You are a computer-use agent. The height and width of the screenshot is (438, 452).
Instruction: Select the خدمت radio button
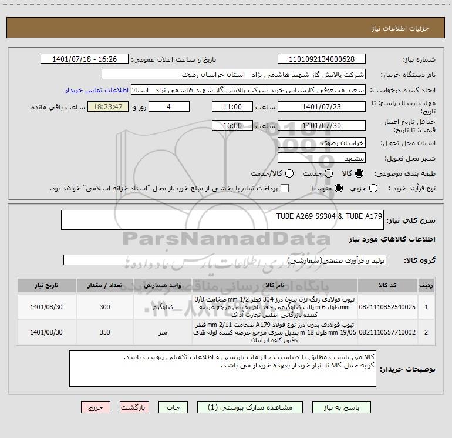329,173
